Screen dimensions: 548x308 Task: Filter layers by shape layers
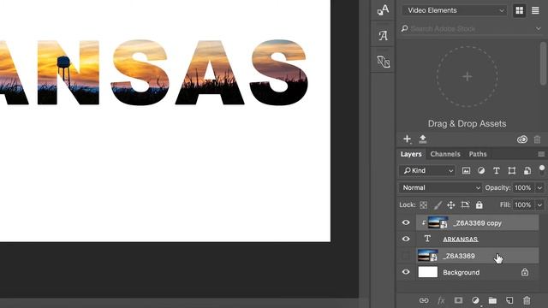(x=512, y=170)
